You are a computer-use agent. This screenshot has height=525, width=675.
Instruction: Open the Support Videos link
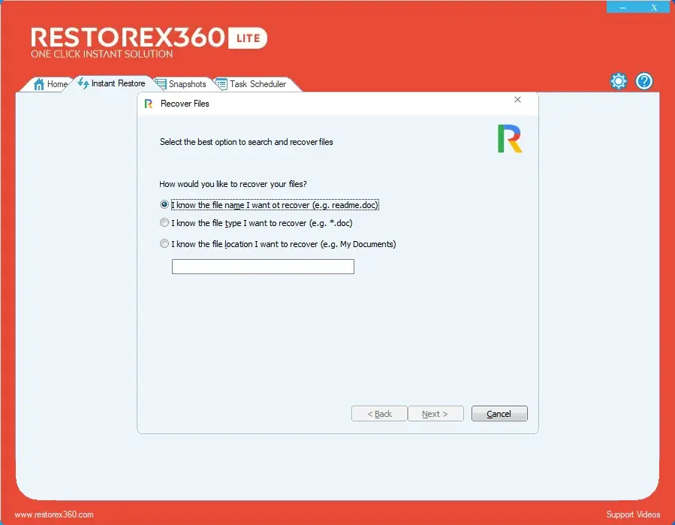click(633, 514)
